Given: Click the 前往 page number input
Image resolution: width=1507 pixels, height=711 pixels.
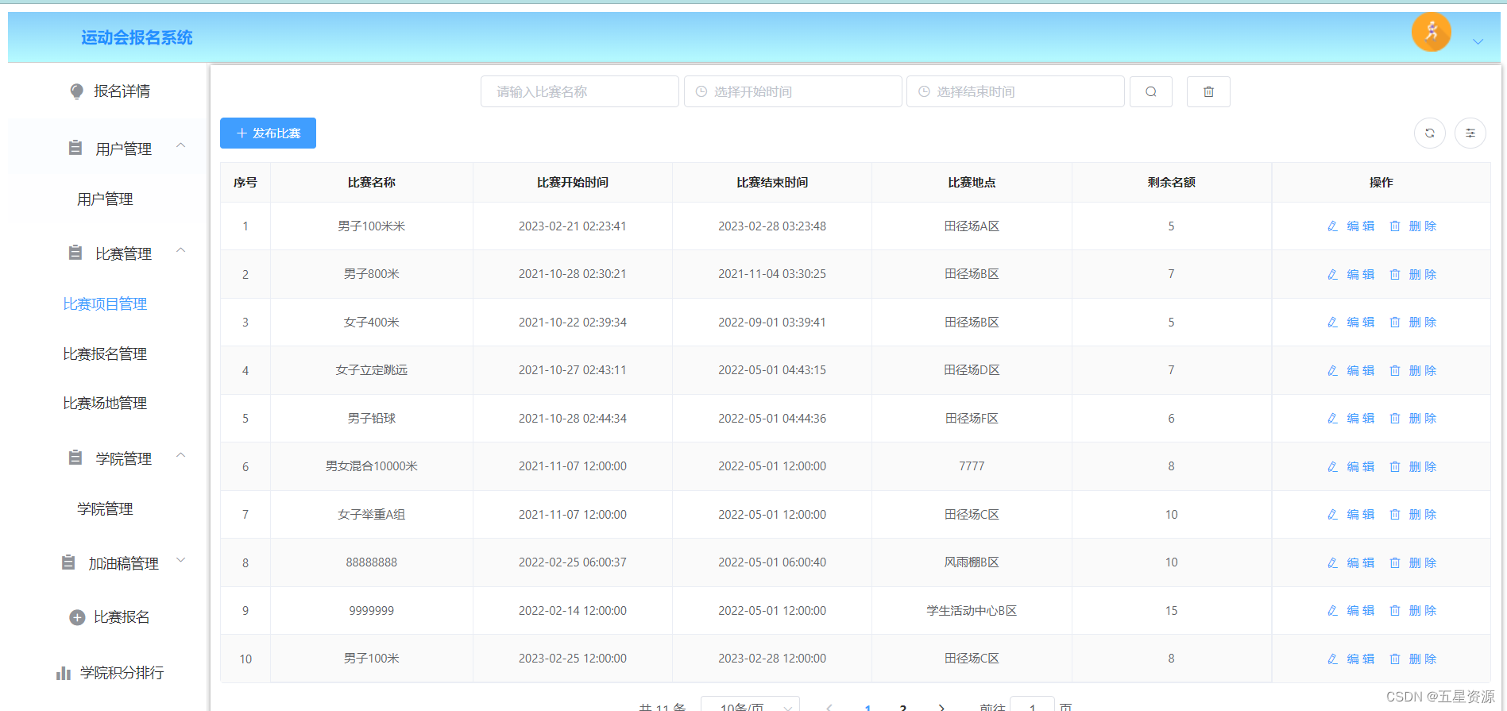Looking at the screenshot, I should point(1032,705).
